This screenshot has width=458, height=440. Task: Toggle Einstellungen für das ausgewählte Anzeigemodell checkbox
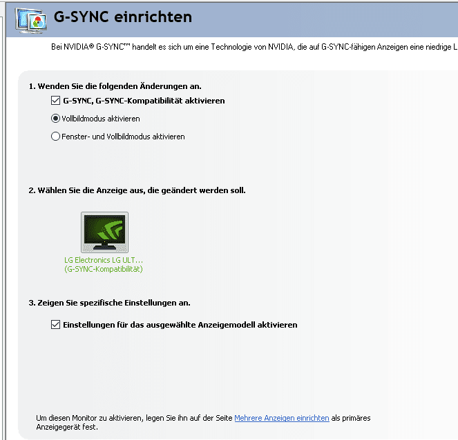click(55, 325)
